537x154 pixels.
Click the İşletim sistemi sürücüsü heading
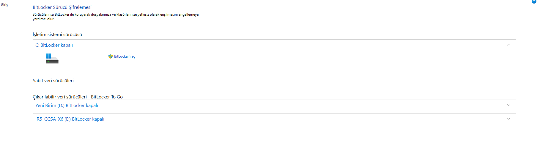point(57,35)
